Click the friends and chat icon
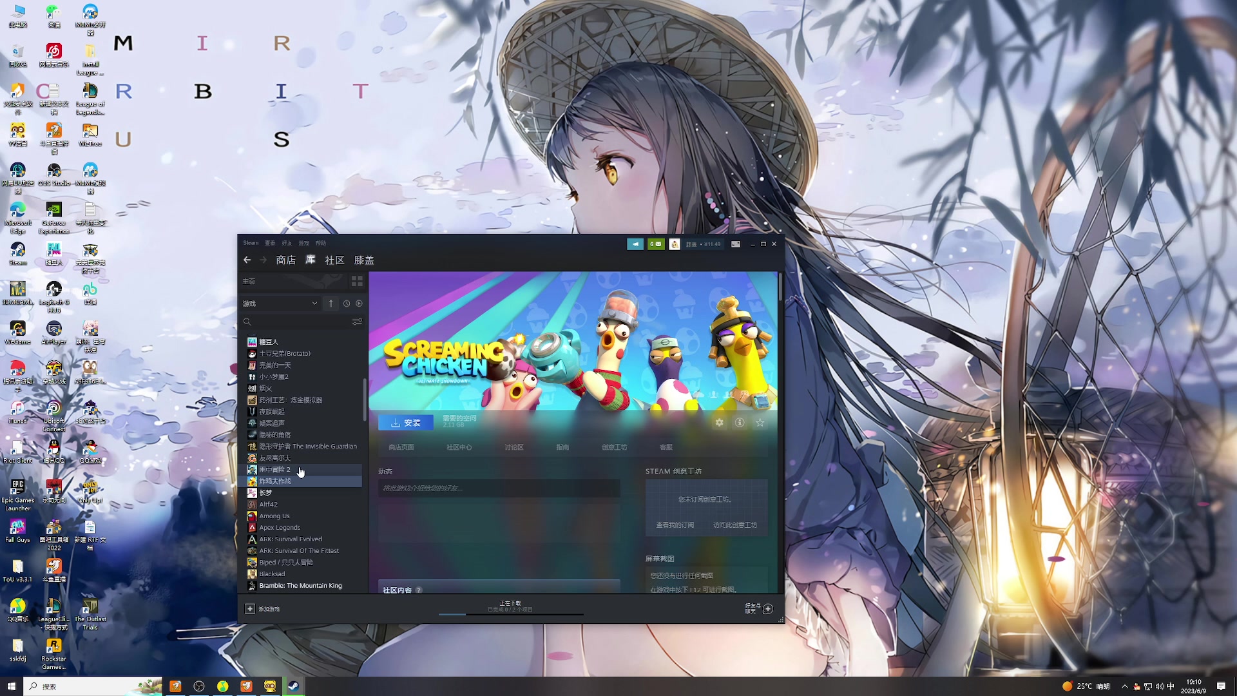The image size is (1237, 696). pyautogui.click(x=767, y=609)
